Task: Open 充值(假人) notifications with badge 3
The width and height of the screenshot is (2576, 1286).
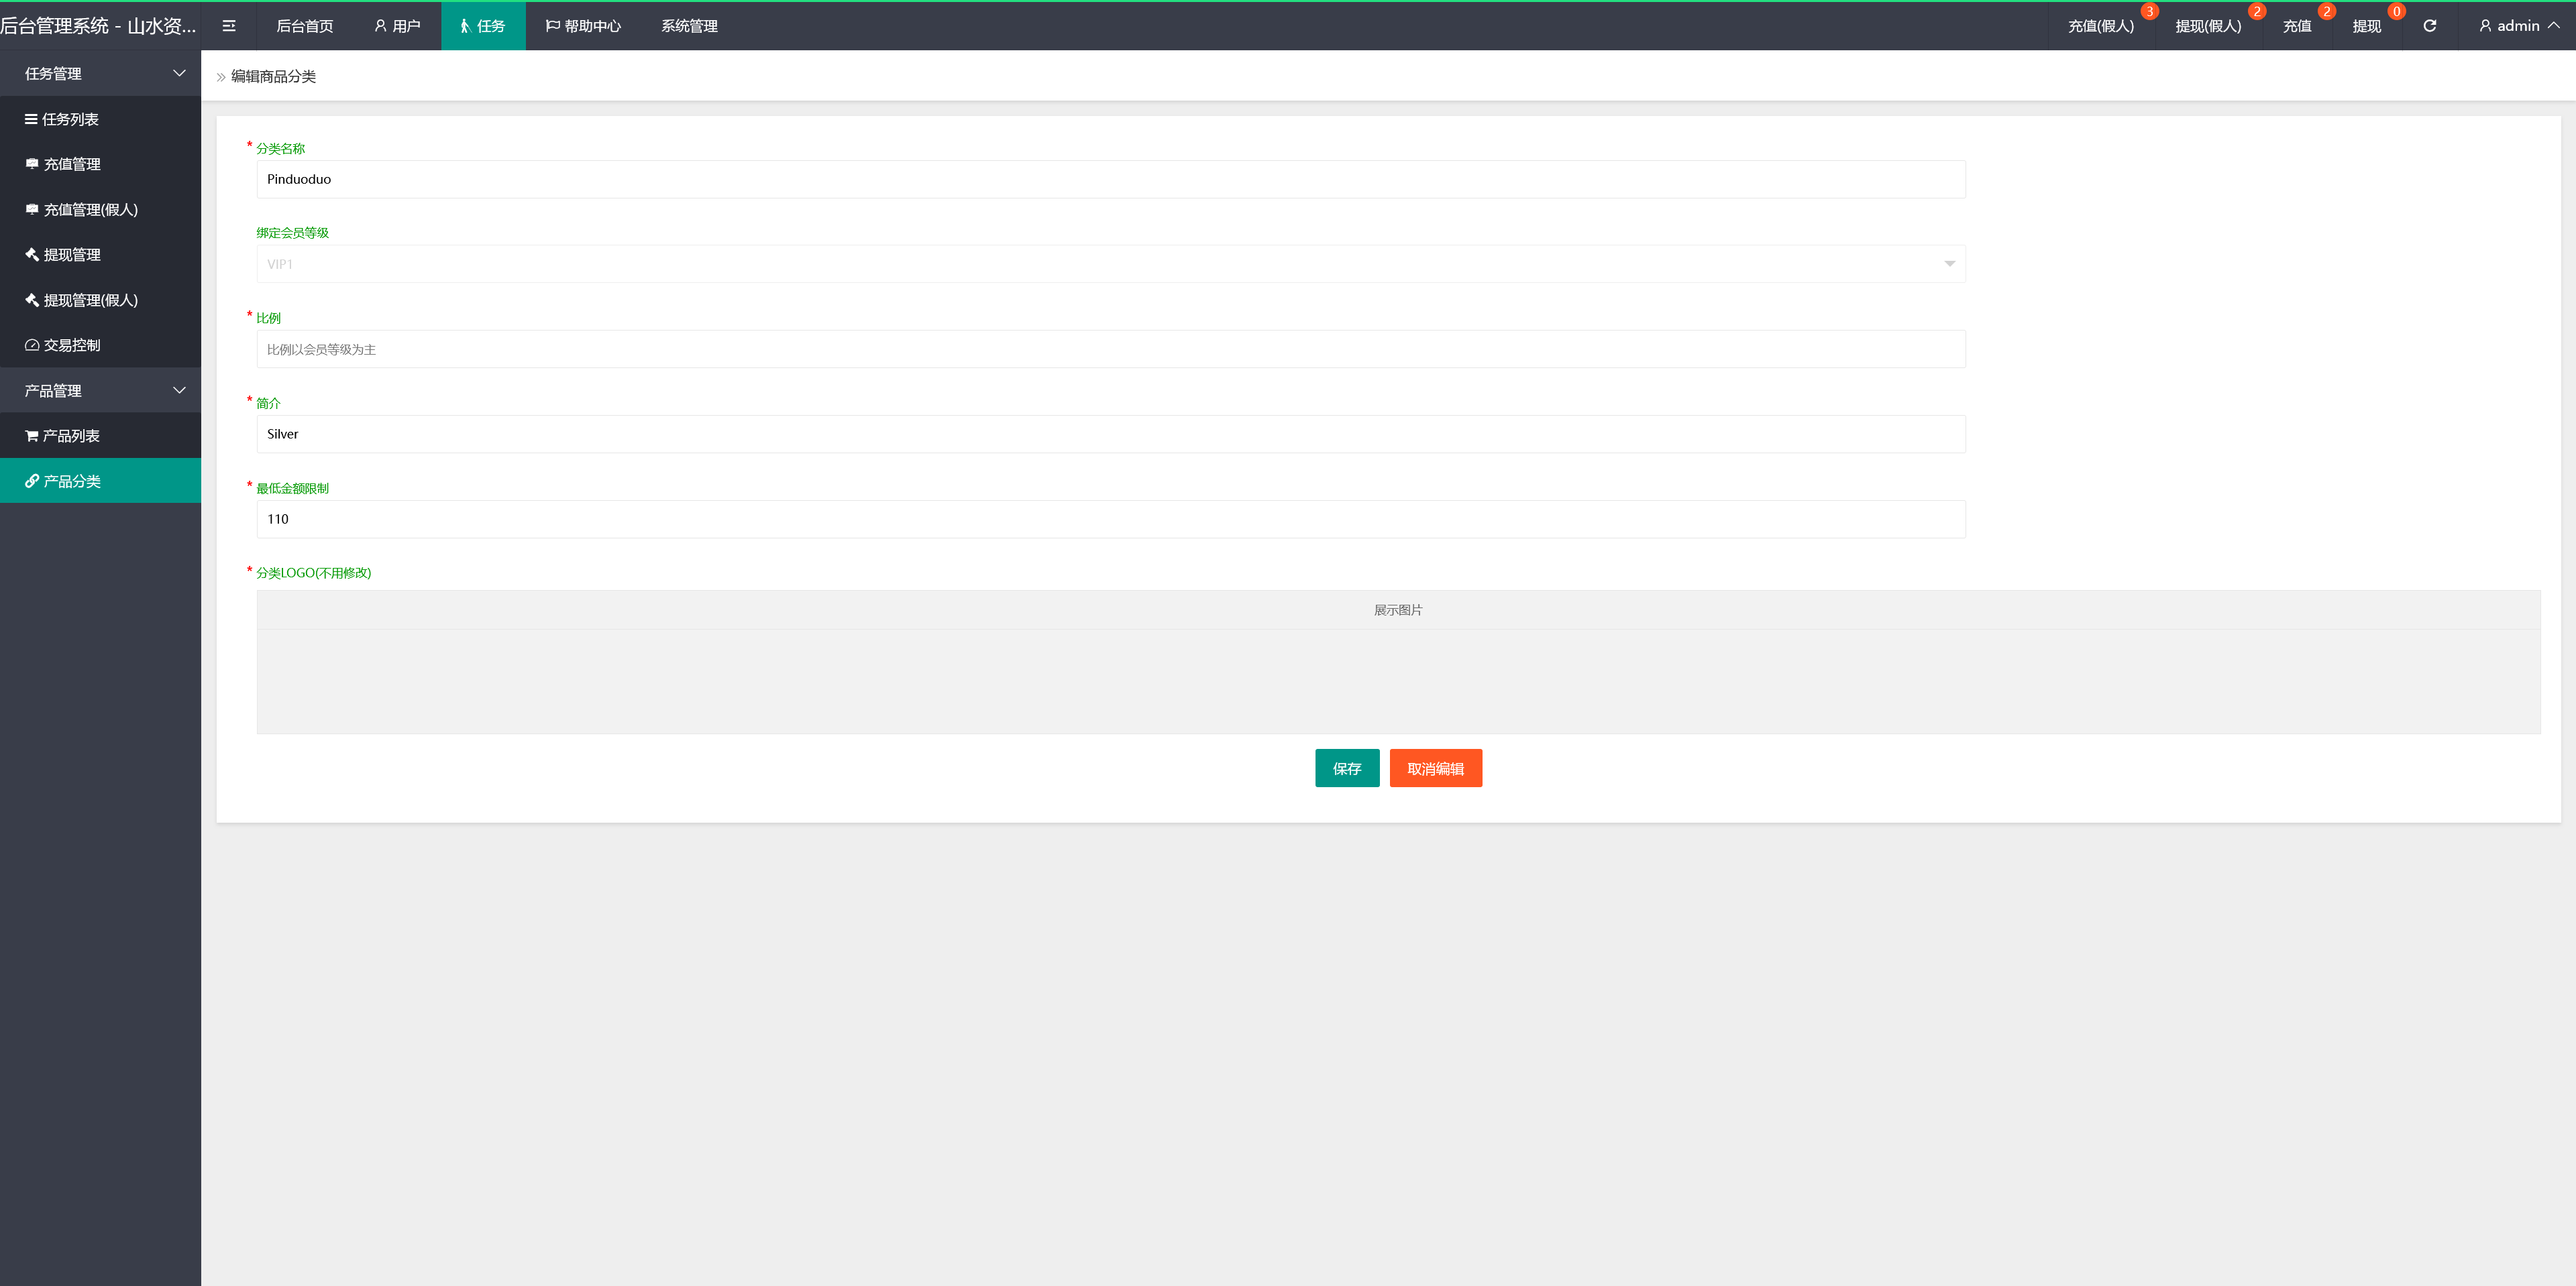Action: (x=2101, y=26)
